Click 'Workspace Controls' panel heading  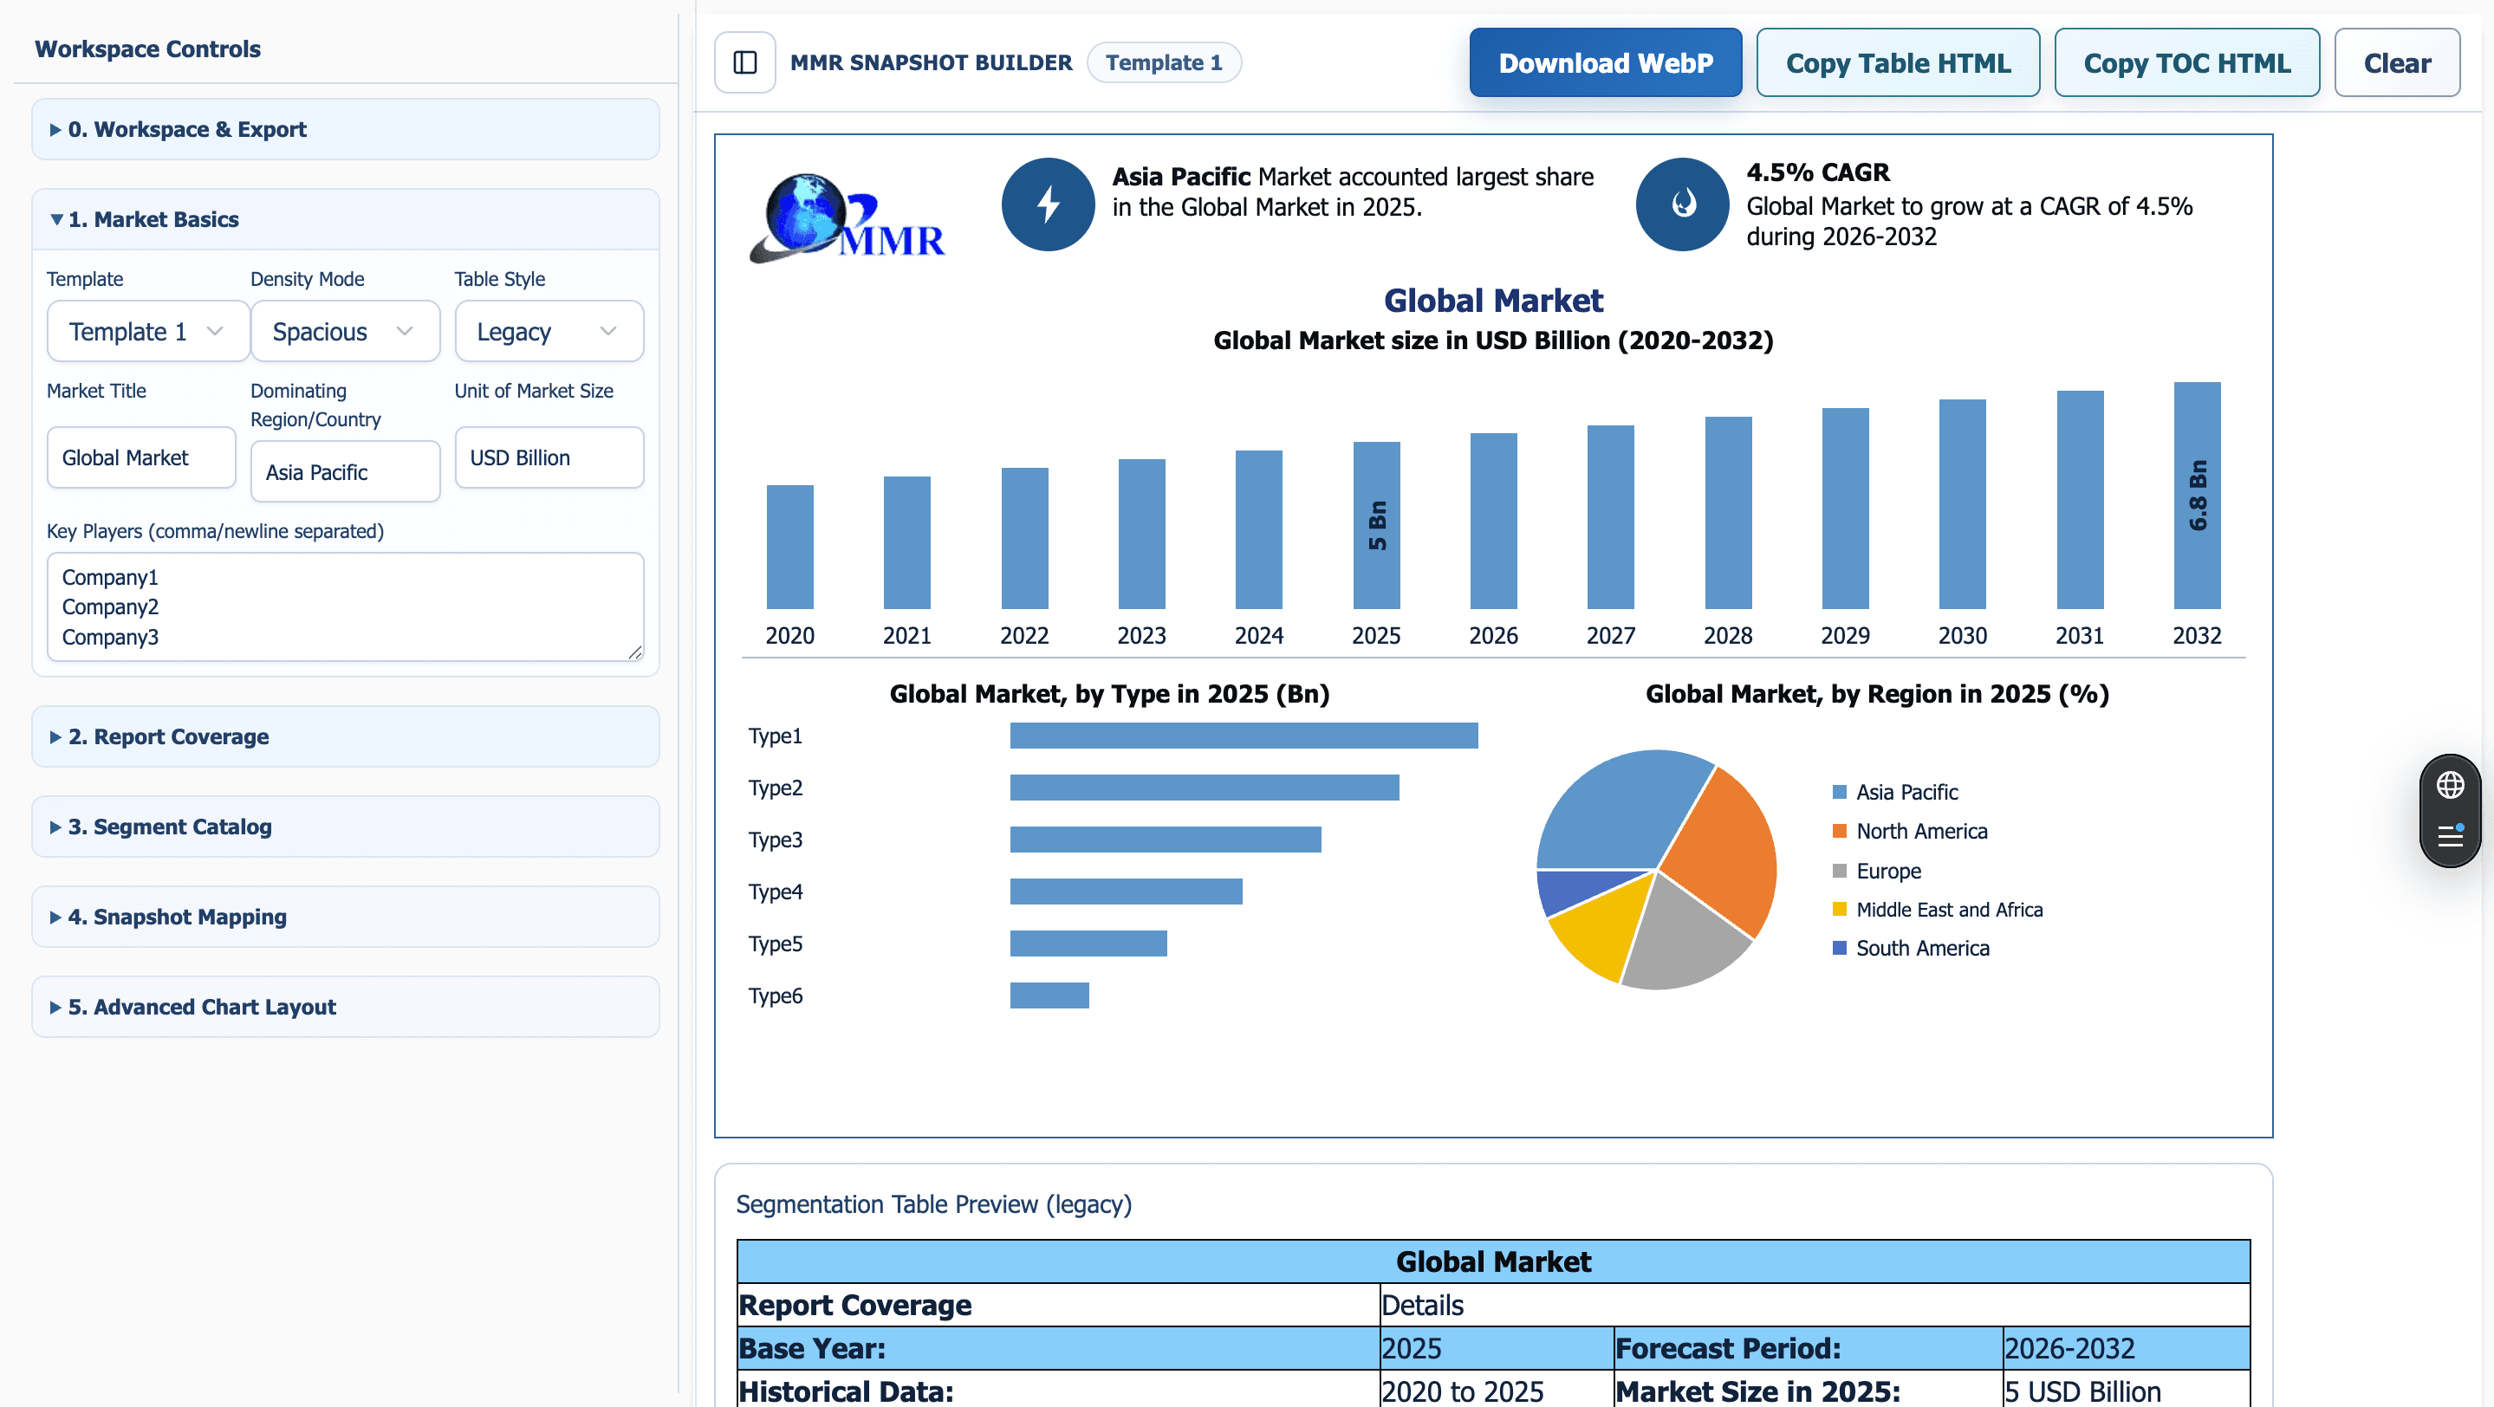point(147,49)
